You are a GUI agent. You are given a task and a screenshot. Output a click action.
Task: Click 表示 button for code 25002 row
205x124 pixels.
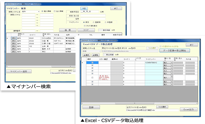[x=14, y=41]
